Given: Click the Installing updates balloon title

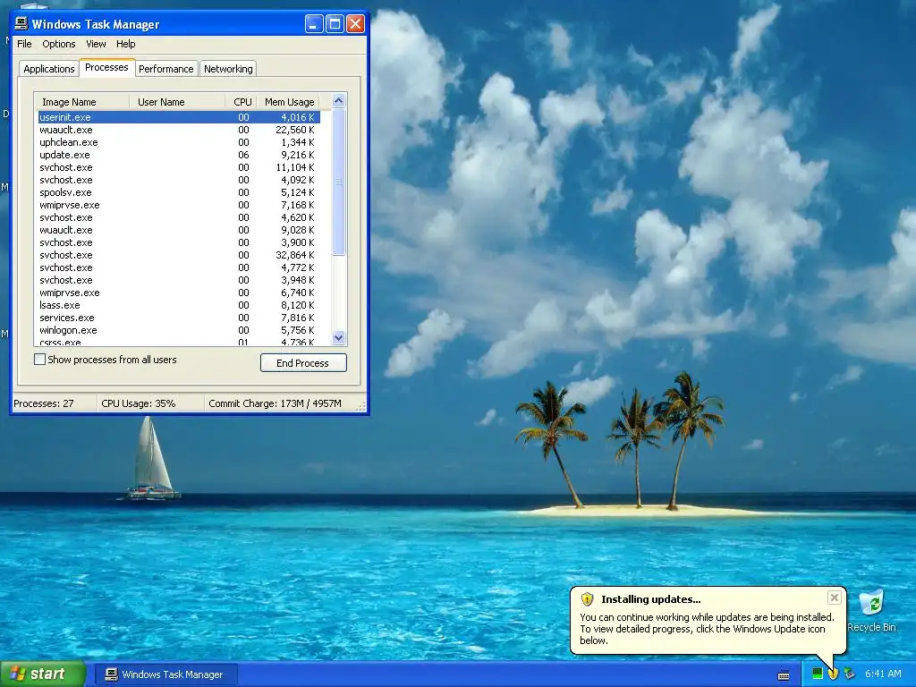Looking at the screenshot, I should [651, 598].
